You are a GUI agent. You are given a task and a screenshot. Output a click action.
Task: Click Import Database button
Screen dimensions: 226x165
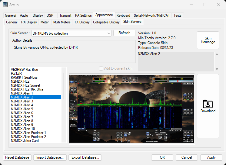(x=50, y=157)
